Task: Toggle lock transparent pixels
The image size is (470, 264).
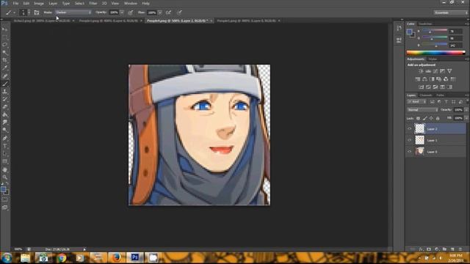Action: pyautogui.click(x=418, y=119)
